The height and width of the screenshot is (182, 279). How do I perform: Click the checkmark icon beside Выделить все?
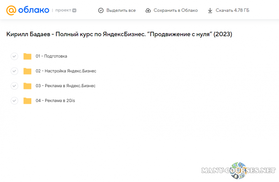pos(101,10)
